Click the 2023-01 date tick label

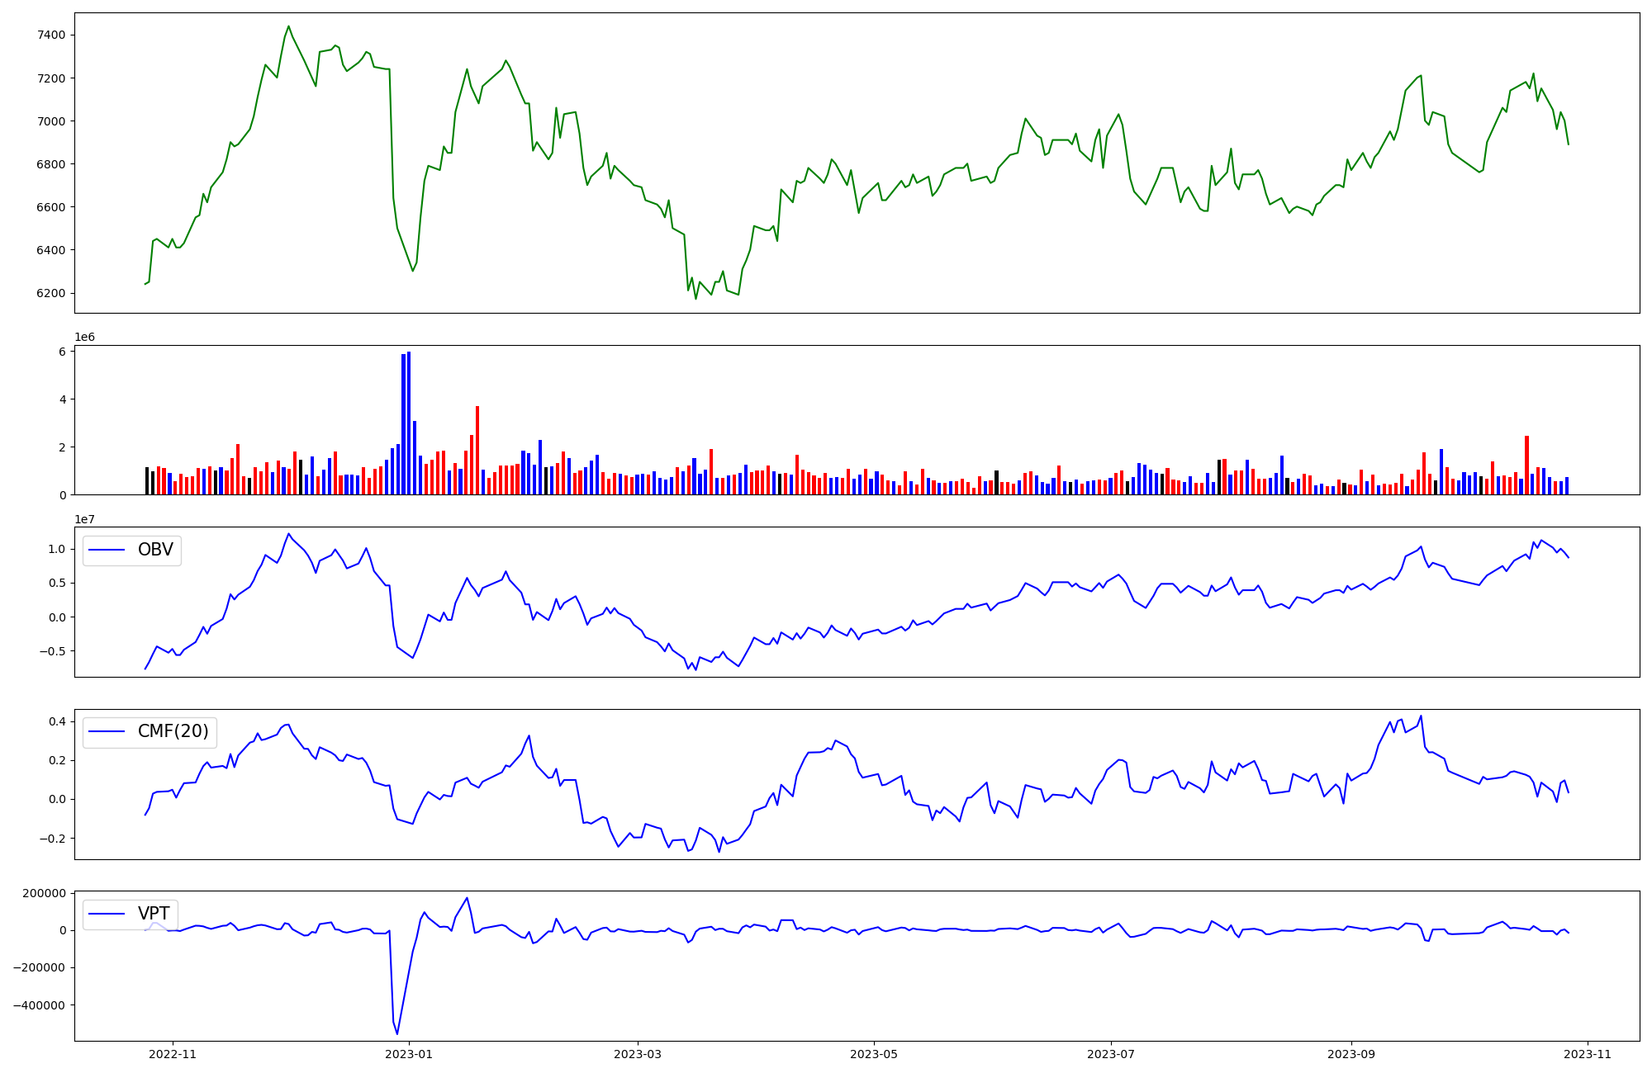click(409, 1054)
